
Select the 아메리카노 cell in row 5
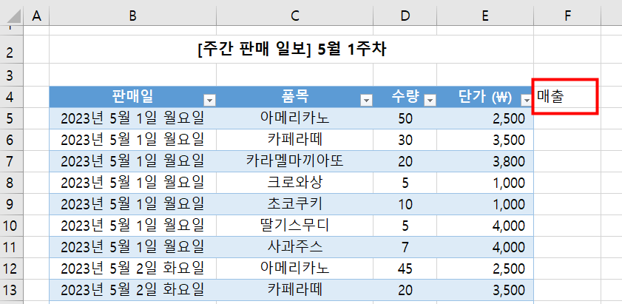click(x=295, y=118)
